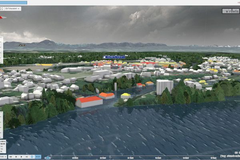The image size is (240, 160).
Task: Click the blue coordinate label over the town
Action: 114,57
